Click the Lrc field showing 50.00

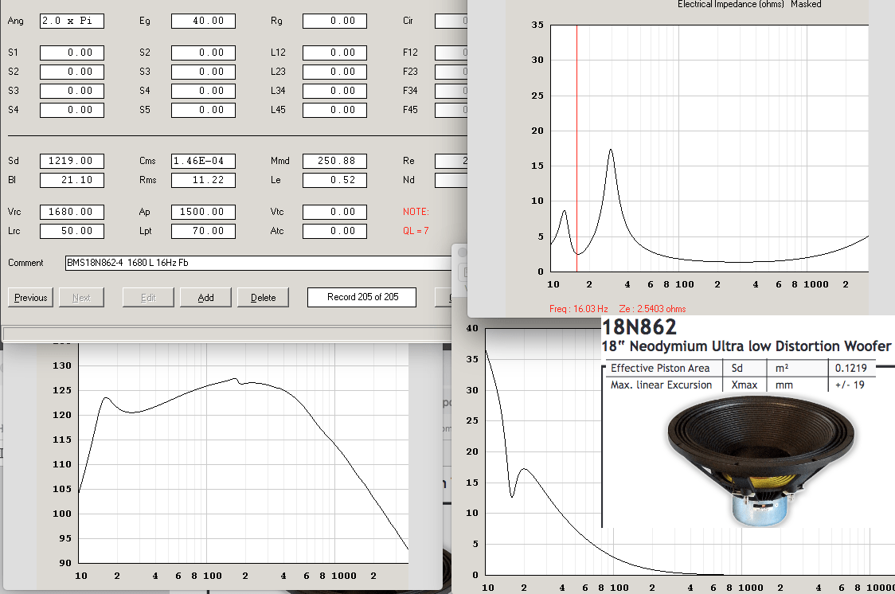coord(72,231)
